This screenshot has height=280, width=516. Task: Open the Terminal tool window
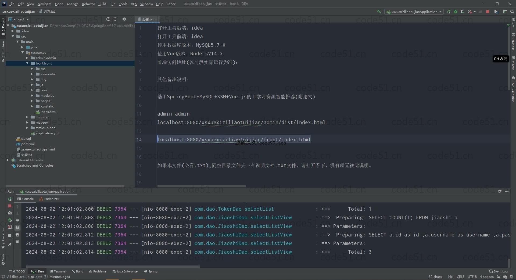[x=58, y=271]
